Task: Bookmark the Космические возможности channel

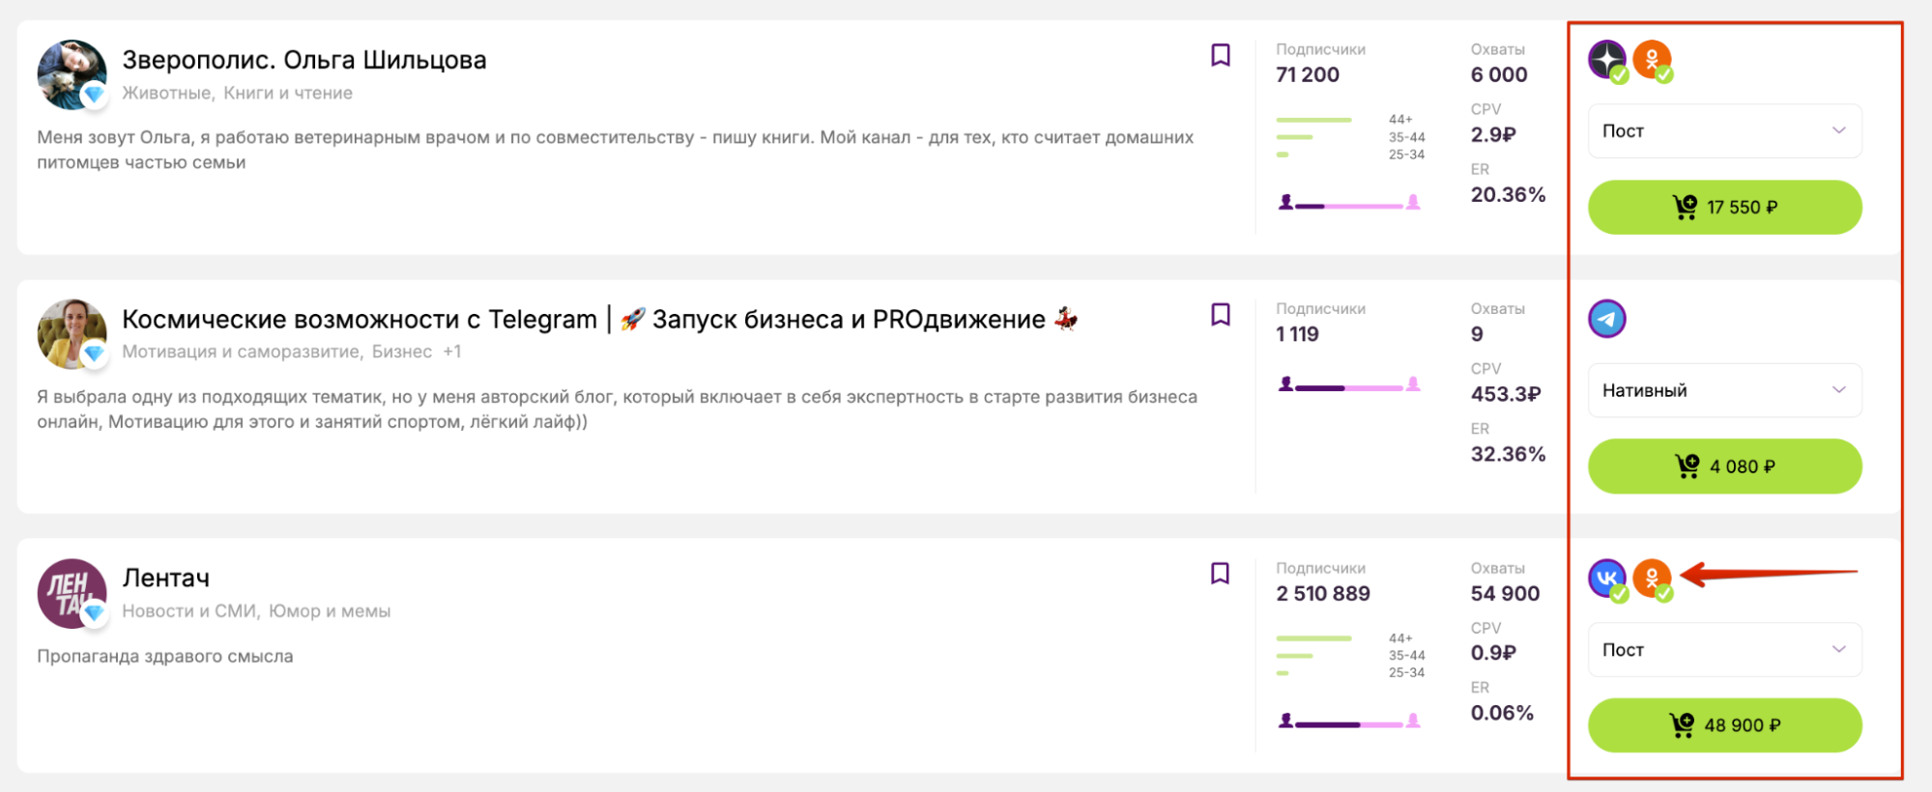Action: pyautogui.click(x=1221, y=315)
